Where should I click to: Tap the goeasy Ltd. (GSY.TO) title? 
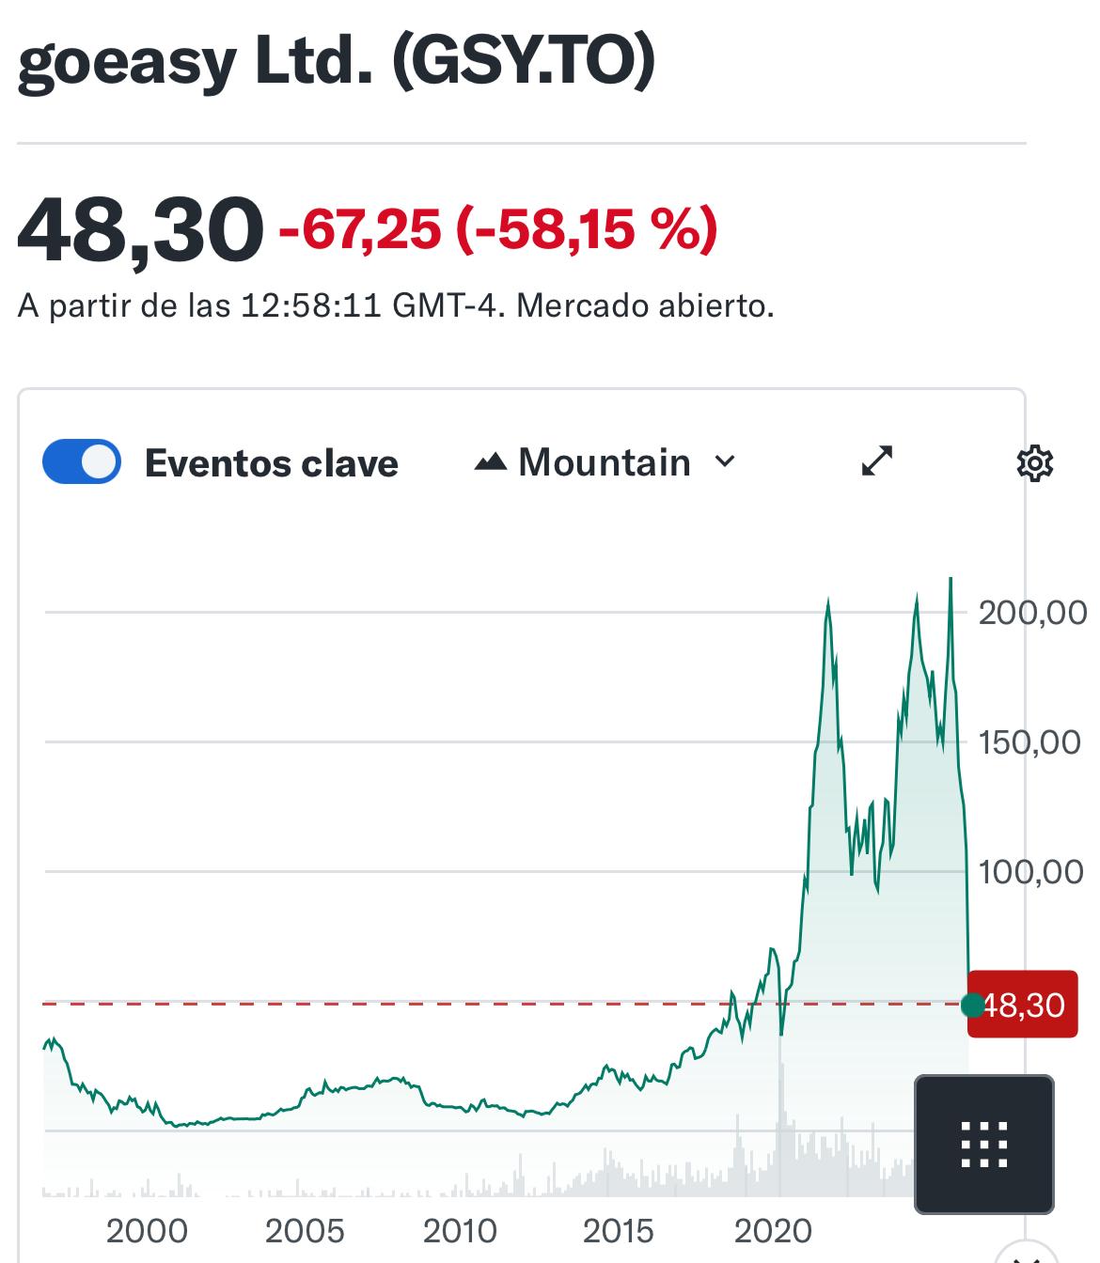[336, 62]
